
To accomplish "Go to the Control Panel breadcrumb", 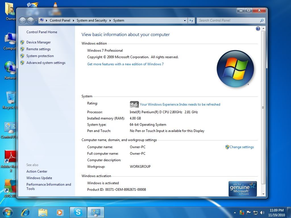I will [x=60, y=20].
